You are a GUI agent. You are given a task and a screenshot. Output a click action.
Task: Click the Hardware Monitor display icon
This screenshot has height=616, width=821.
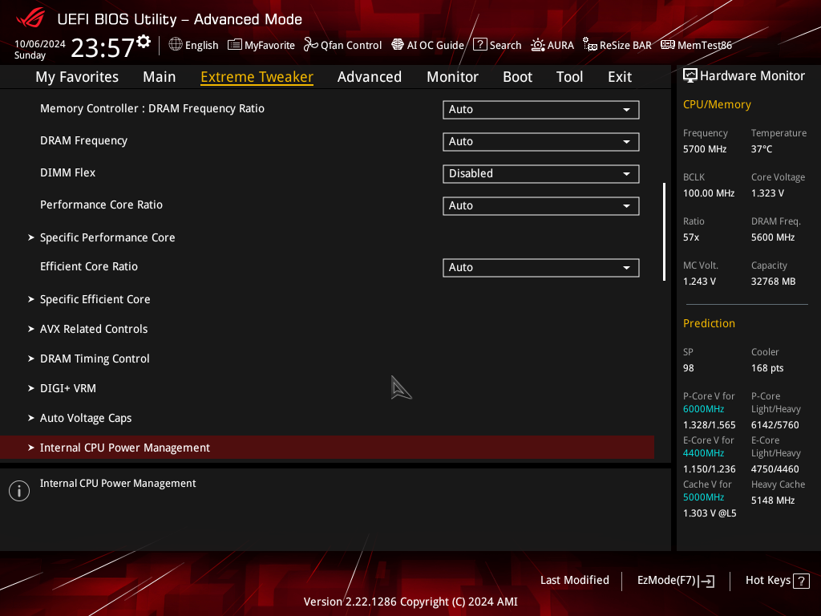[x=690, y=76]
